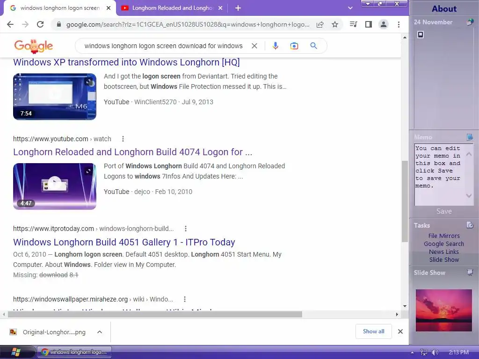
Task: Open options for the youtube.com watch result
Action: click(x=123, y=139)
